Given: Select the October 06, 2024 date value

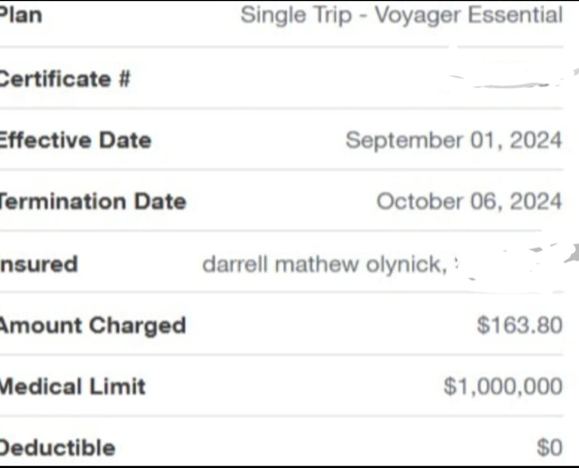Looking at the screenshot, I should coord(469,201).
